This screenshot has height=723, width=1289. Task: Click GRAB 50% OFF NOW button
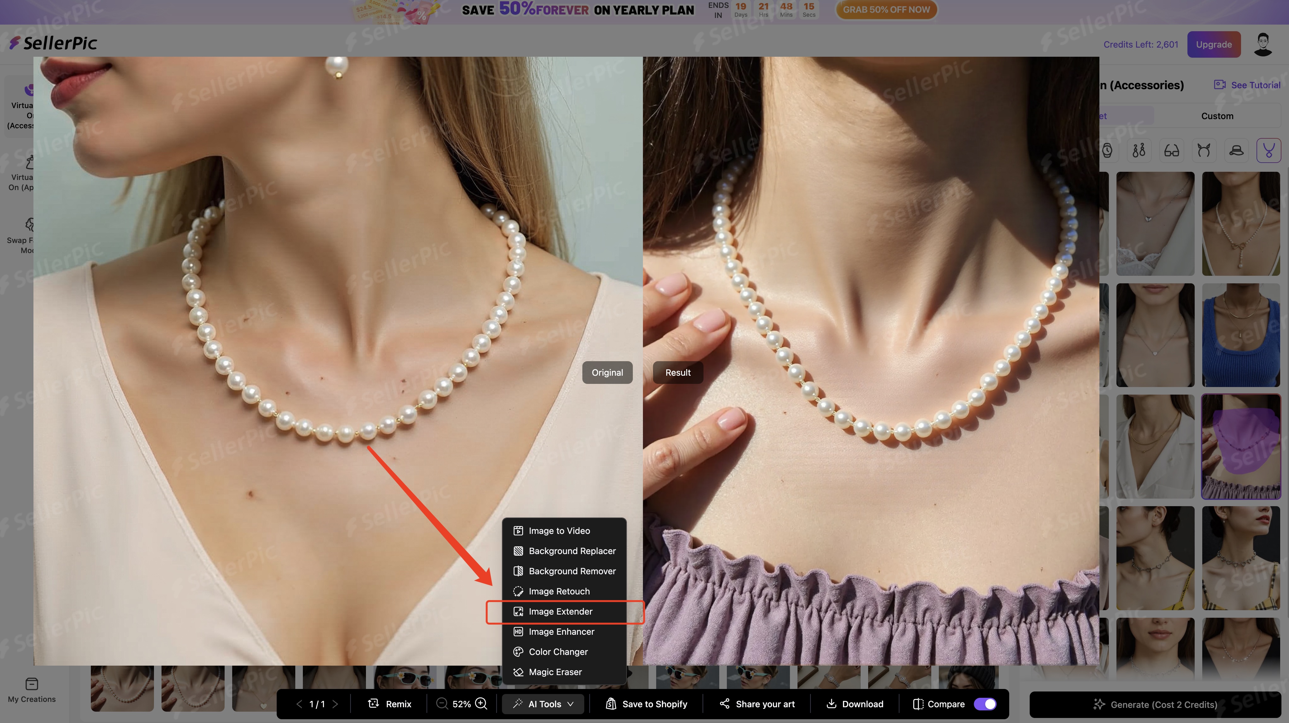click(x=886, y=9)
